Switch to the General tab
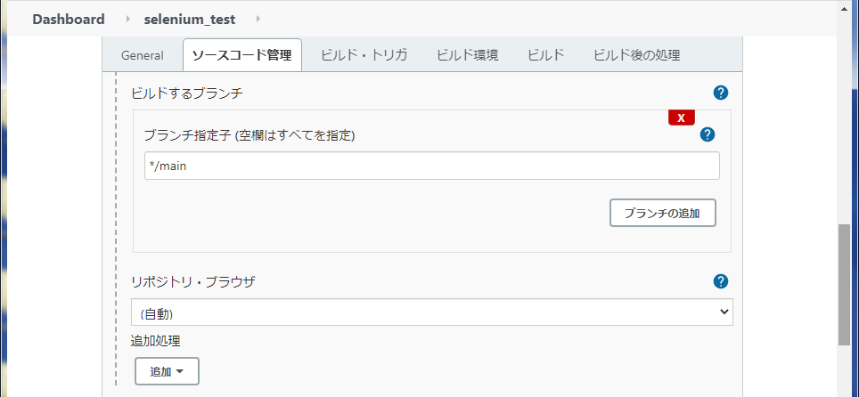The width and height of the screenshot is (859, 397). point(143,55)
